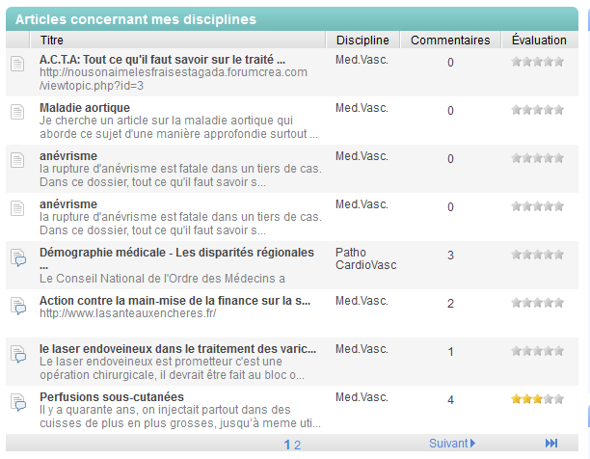Click the star rating for Perfusions sous-cutanées
Screen dimensions: 590x459
click(538, 398)
